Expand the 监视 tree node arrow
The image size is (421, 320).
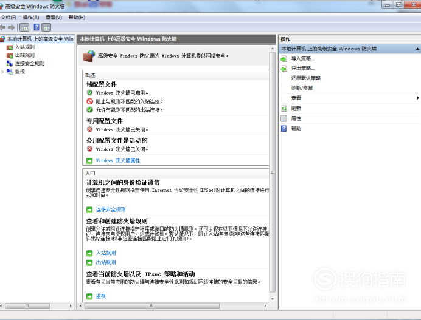coord(2,72)
